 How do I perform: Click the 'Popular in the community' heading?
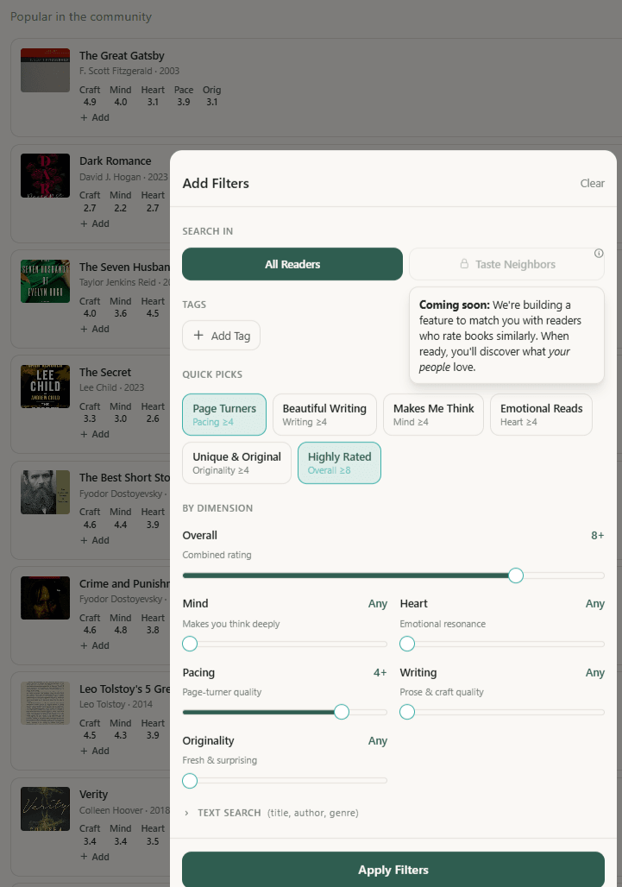tap(81, 16)
